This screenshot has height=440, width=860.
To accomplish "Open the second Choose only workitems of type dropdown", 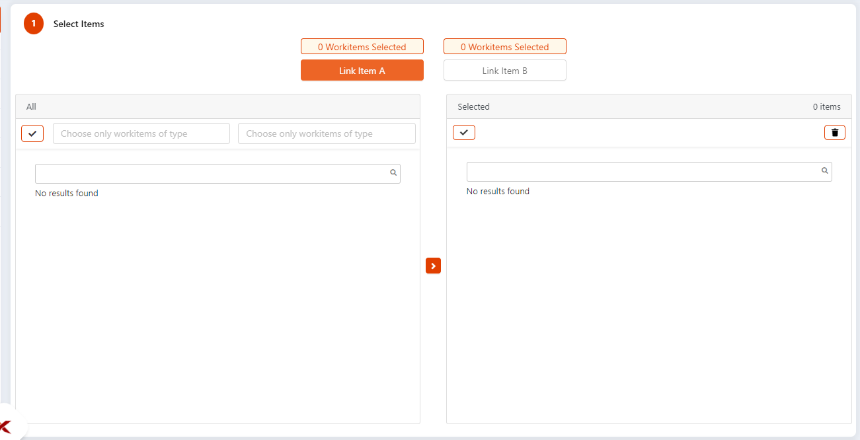I will click(327, 133).
